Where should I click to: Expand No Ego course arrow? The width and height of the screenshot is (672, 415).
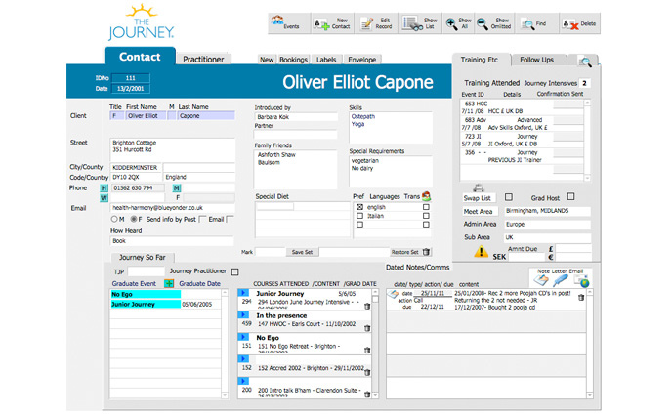(x=243, y=337)
